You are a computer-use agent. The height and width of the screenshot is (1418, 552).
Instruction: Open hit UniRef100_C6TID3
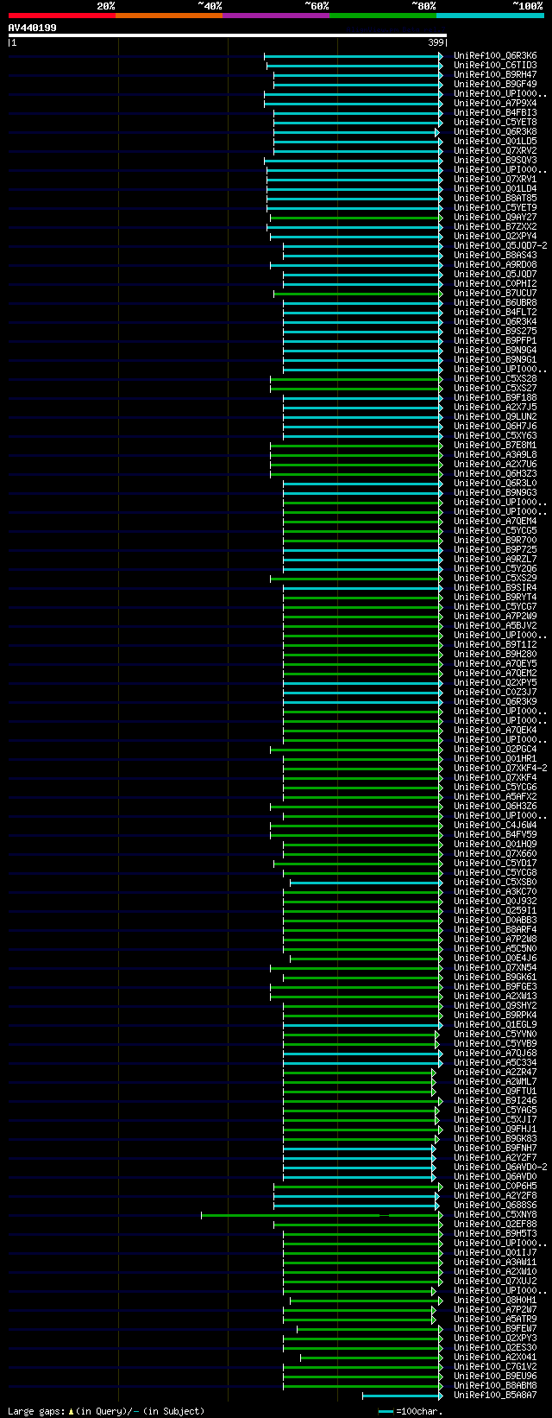(495, 65)
